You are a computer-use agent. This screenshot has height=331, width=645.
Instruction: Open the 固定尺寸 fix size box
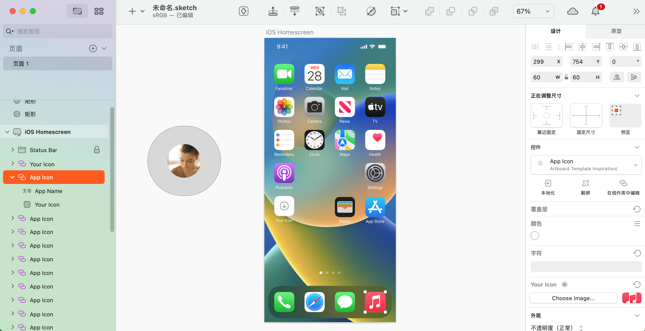[x=586, y=115]
